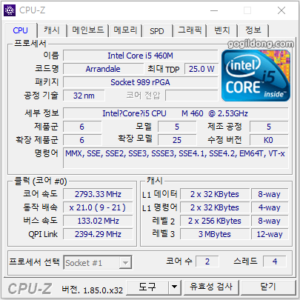Image resolution: width=300 pixels, height=300 pixels.
Task: Click the 확장 모델 value 25
Action: (x=177, y=140)
